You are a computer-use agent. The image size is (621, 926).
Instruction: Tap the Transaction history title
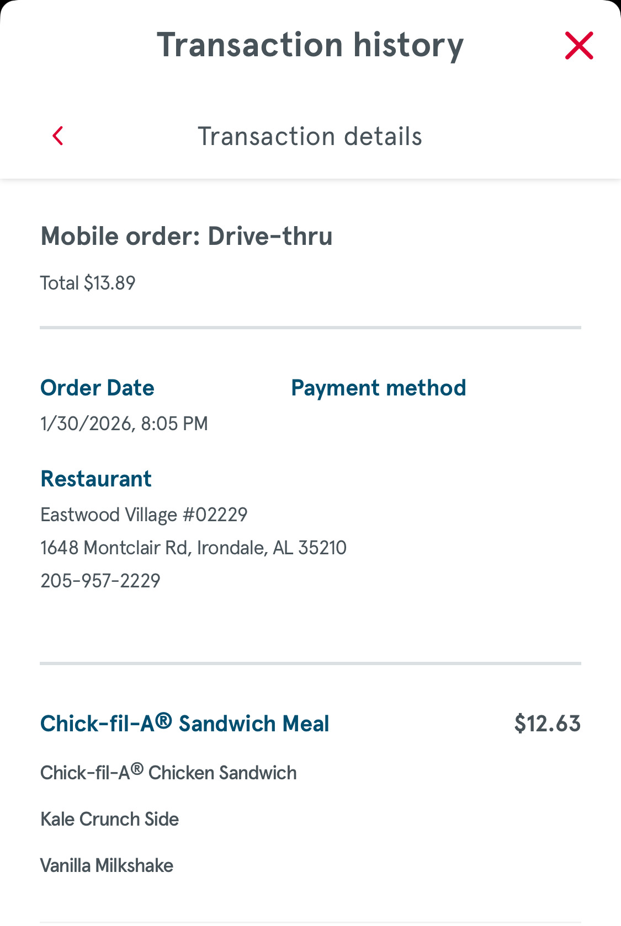[x=310, y=45]
